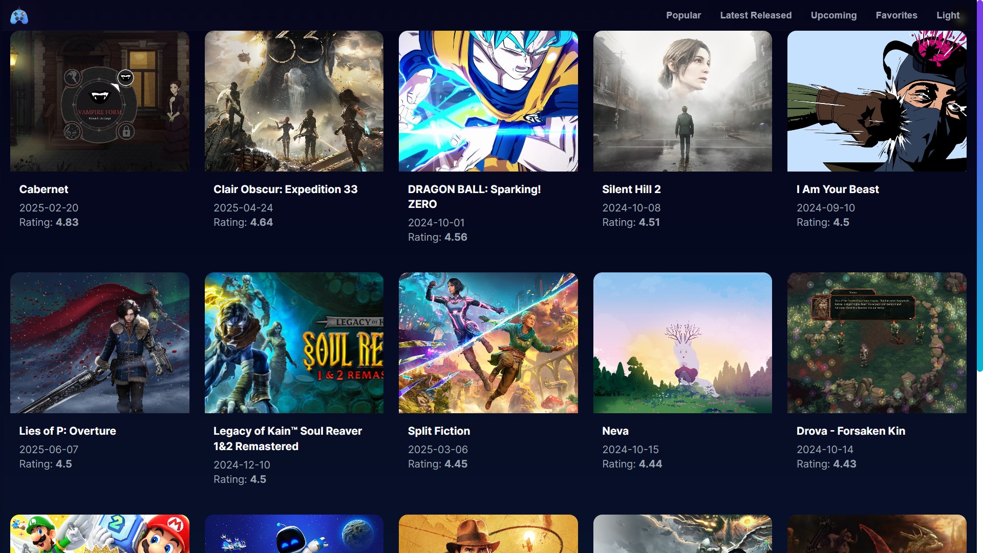The image size is (983, 553).
Task: Open Drova - Forsaken Kin screenshot
Action: click(877, 343)
